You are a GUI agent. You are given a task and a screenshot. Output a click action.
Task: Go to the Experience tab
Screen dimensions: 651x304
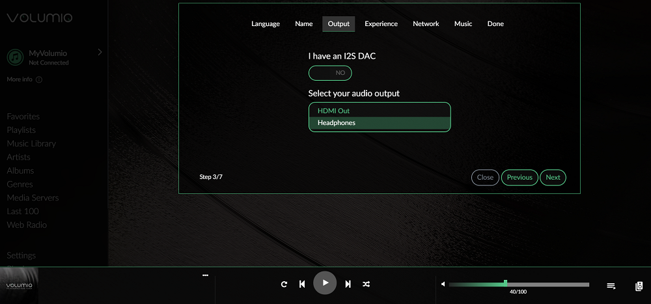tap(381, 23)
